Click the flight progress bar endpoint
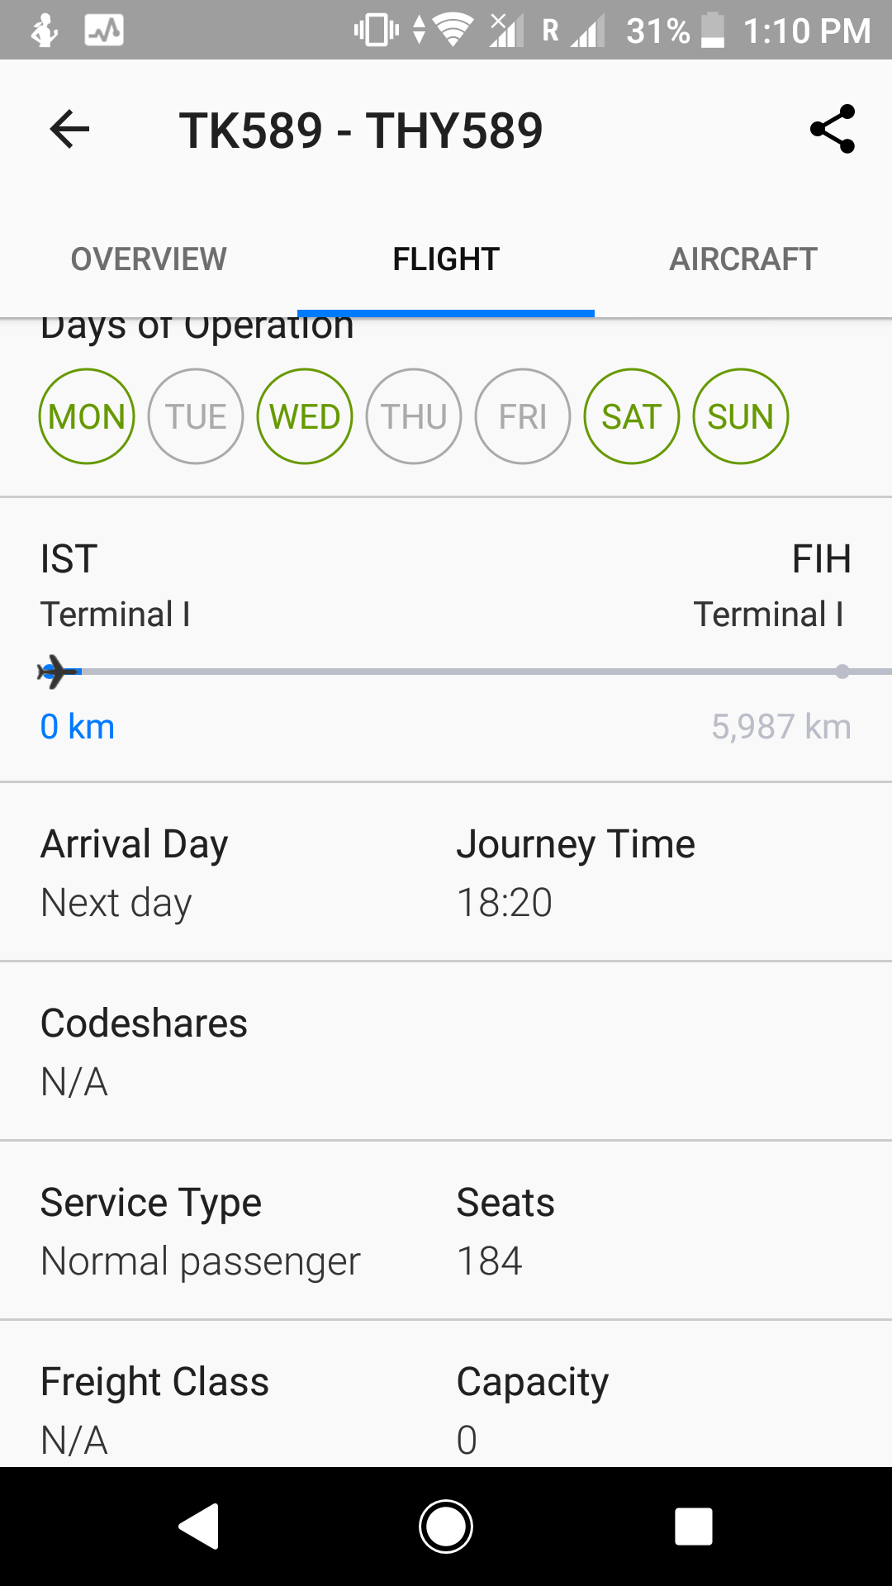This screenshot has width=892, height=1586. pyautogui.click(x=842, y=672)
